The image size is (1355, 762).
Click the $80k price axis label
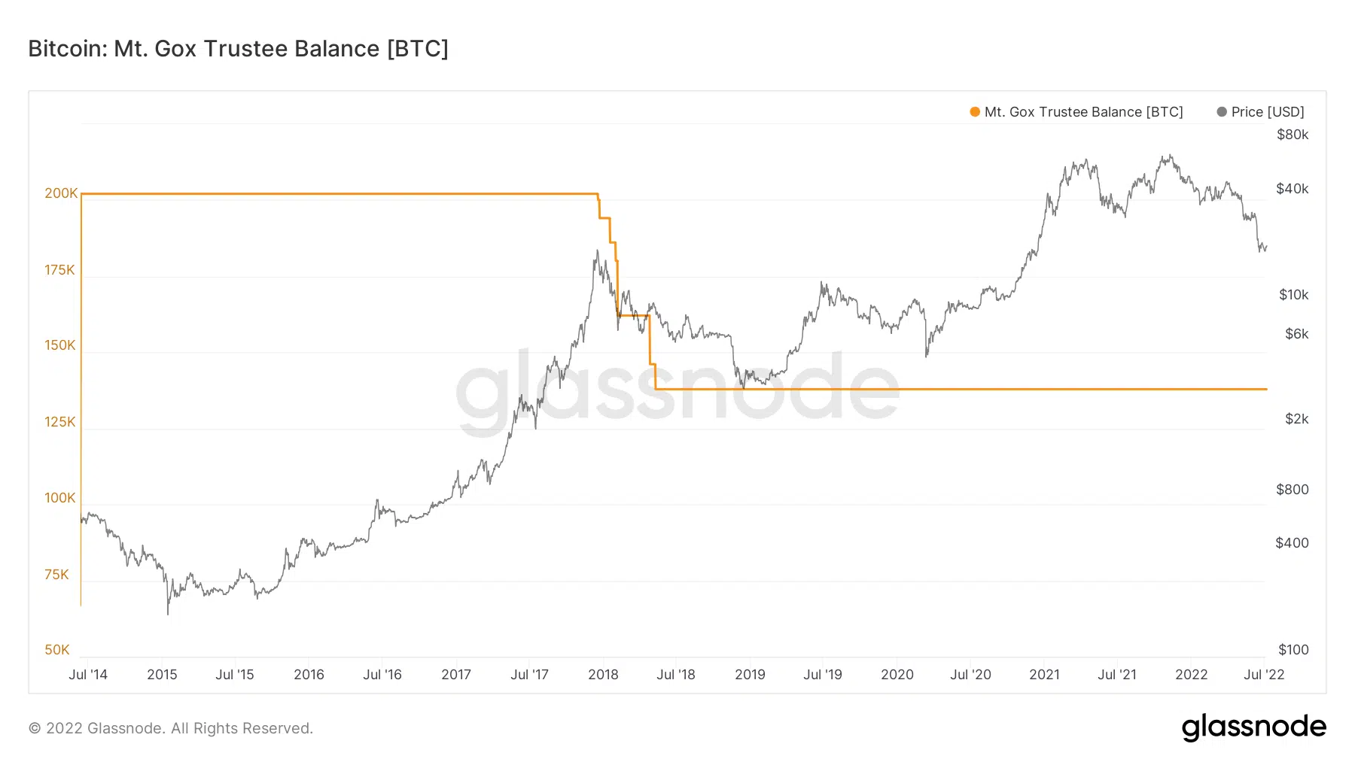pos(1293,135)
